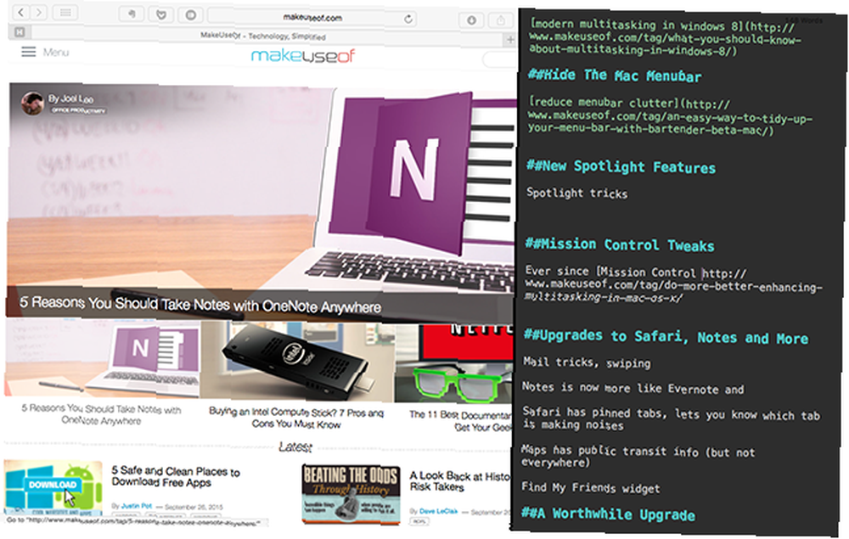Open 'The 11 Best Documentaries' article title
Viewport: 849px width, 539px height.
click(460, 420)
